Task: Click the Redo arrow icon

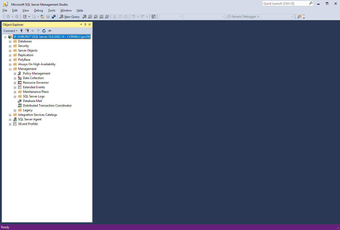Action: (142, 17)
